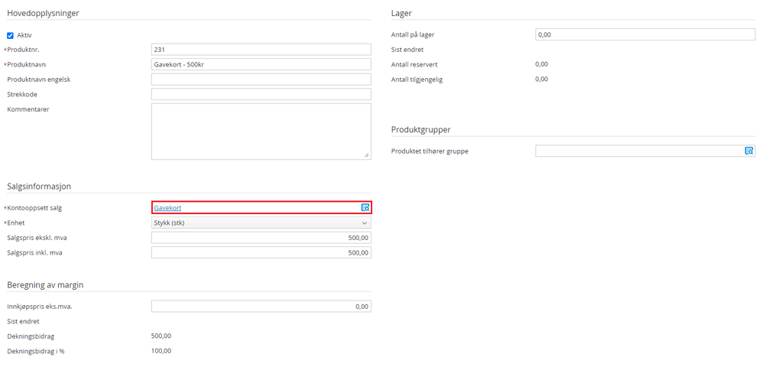The height and width of the screenshot is (367, 763).
Task: Open the Gavekort account setup link
Action: pyautogui.click(x=167, y=207)
